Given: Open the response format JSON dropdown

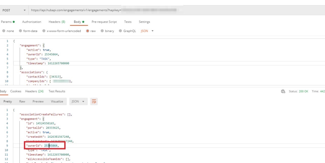Looking at the screenshot, I should pos(78,101).
